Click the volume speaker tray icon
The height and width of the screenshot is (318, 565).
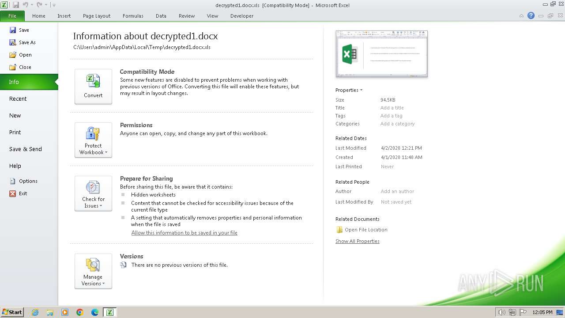(502, 312)
